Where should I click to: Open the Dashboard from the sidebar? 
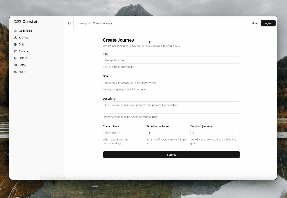point(25,31)
